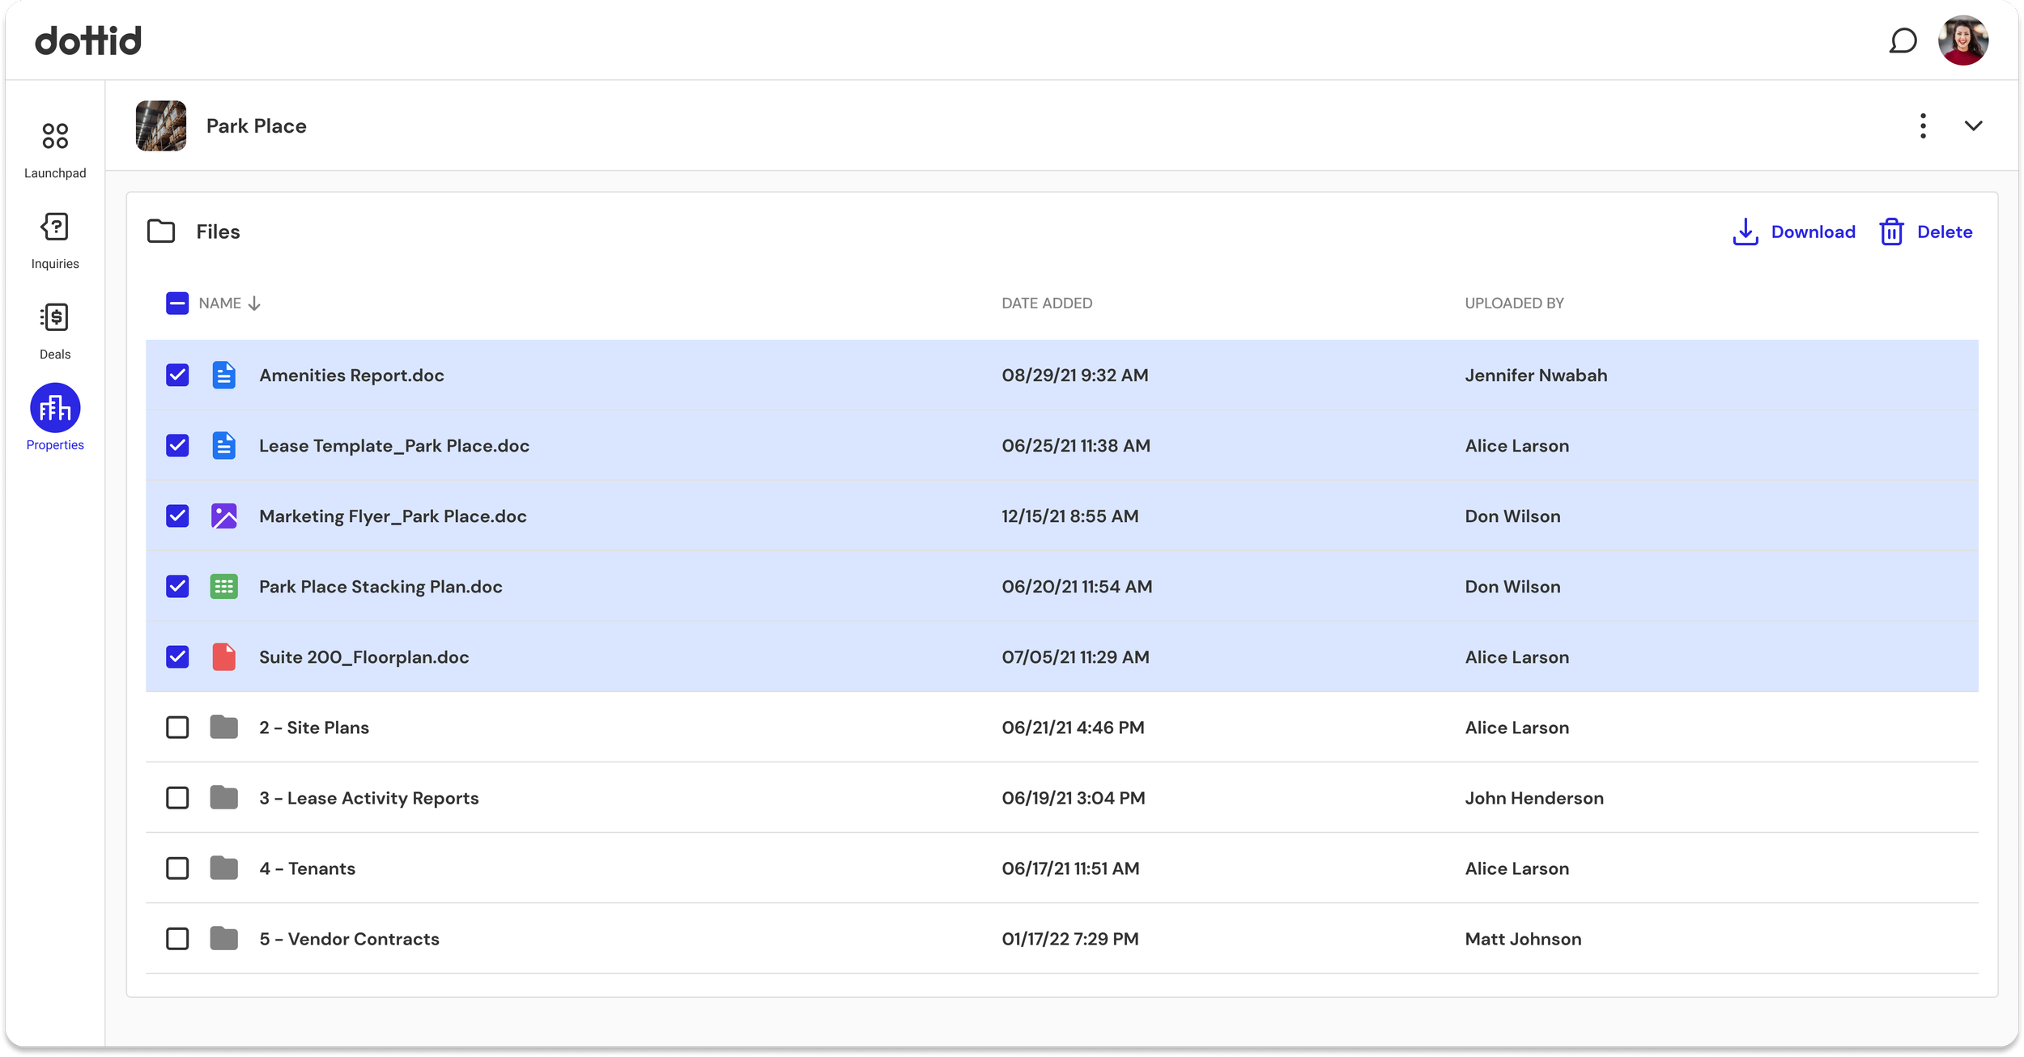The height and width of the screenshot is (1057, 2024).
Task: Open the Launchpad sidebar icon
Action: point(55,136)
